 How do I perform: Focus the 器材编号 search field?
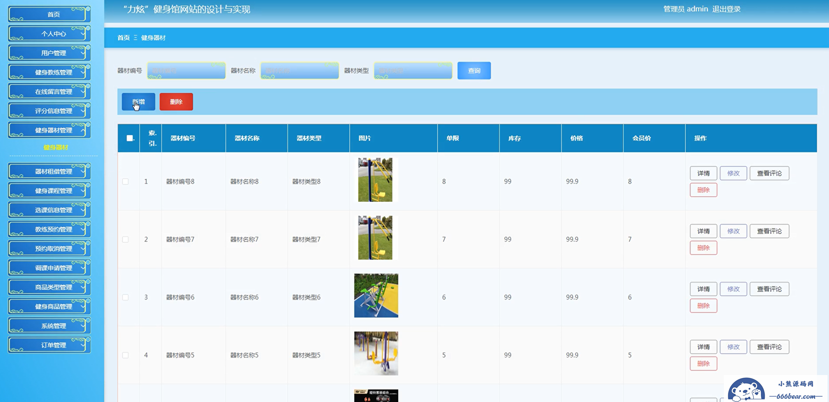click(186, 70)
